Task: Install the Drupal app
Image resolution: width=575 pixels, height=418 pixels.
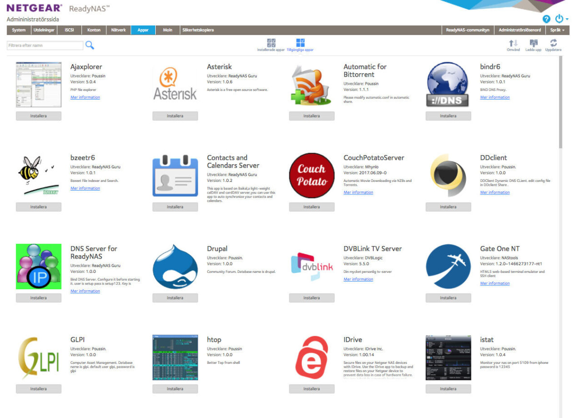Action: (175, 298)
